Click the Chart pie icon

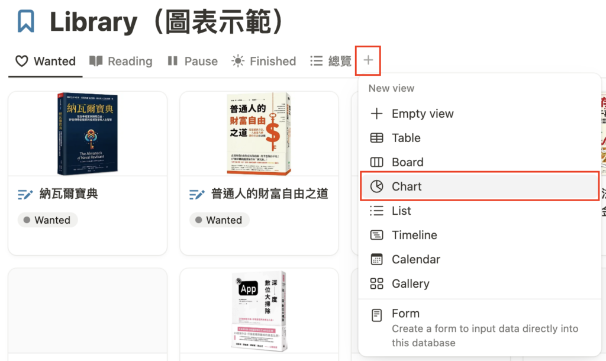(x=376, y=186)
